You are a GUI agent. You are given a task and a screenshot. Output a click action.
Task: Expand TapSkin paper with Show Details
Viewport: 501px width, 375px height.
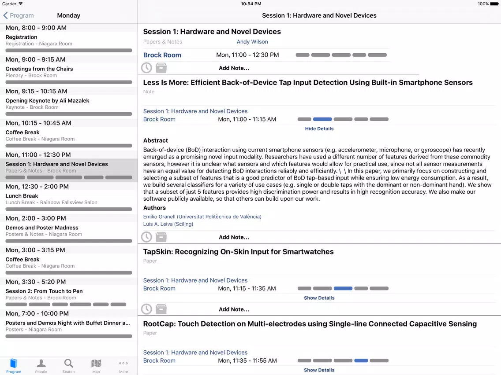tap(319, 298)
